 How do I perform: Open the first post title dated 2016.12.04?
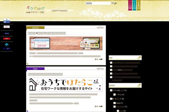pos(47,33)
